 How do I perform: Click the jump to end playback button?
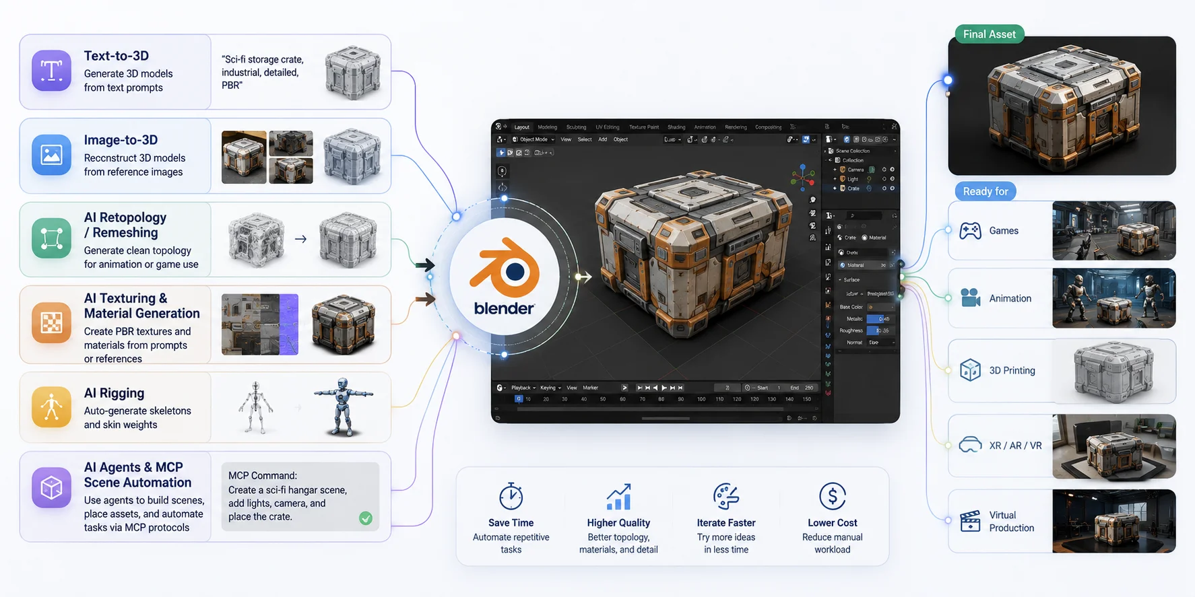pyautogui.click(x=680, y=388)
